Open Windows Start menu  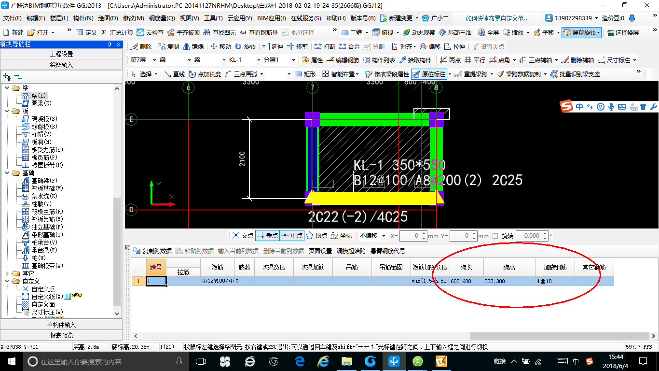click(x=11, y=361)
